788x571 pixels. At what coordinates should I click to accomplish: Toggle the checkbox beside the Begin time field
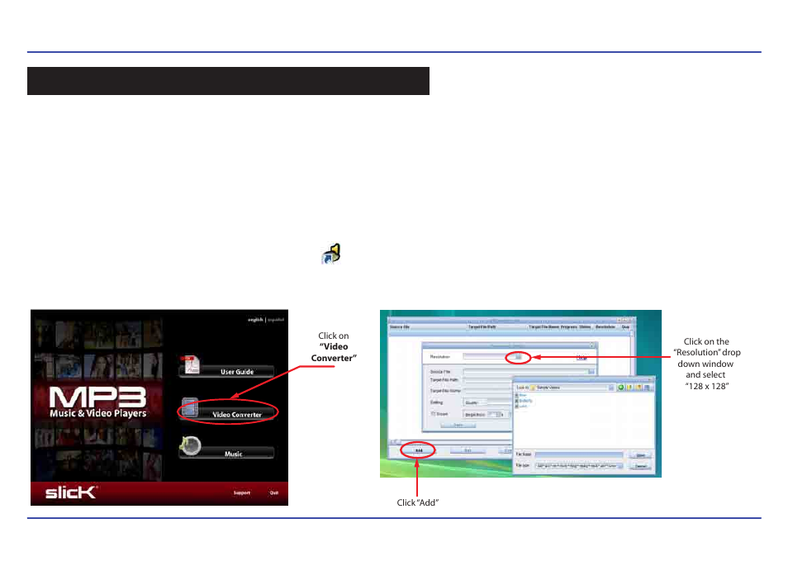433,414
